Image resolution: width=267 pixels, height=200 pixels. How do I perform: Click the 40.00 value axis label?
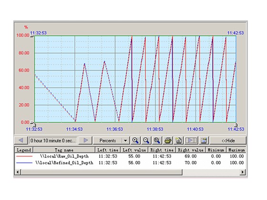[24, 88]
